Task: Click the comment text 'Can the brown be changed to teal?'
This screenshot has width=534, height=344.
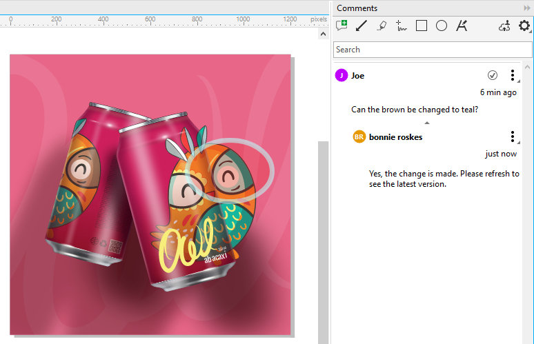Action: [415, 110]
